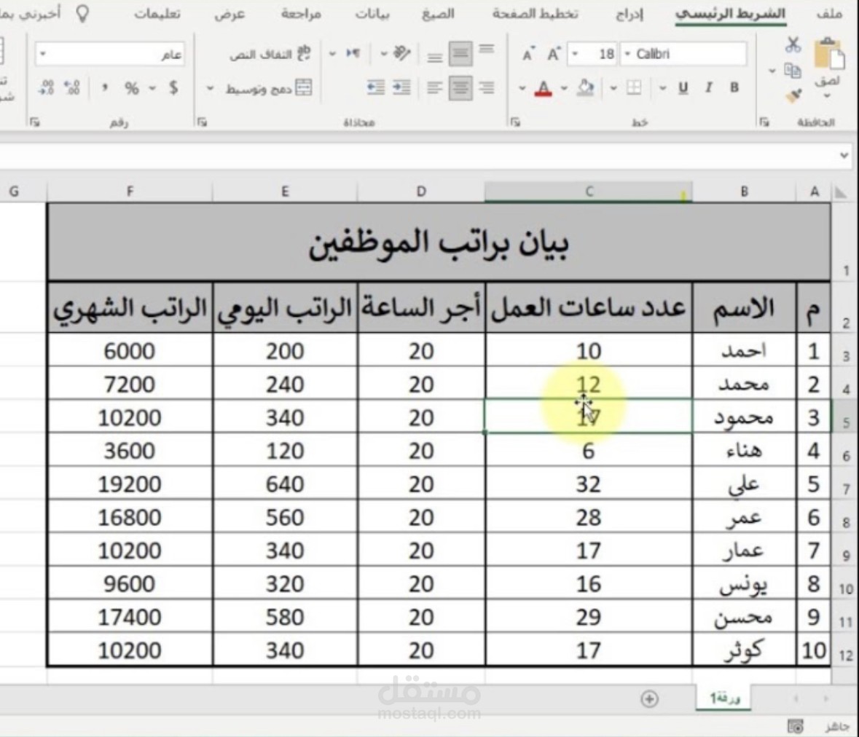The image size is (859, 737).
Task: Apply red font color A icon
Action: pyautogui.click(x=543, y=88)
